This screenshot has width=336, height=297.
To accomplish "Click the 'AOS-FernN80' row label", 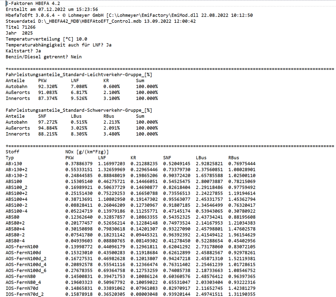I will point(21,277).
